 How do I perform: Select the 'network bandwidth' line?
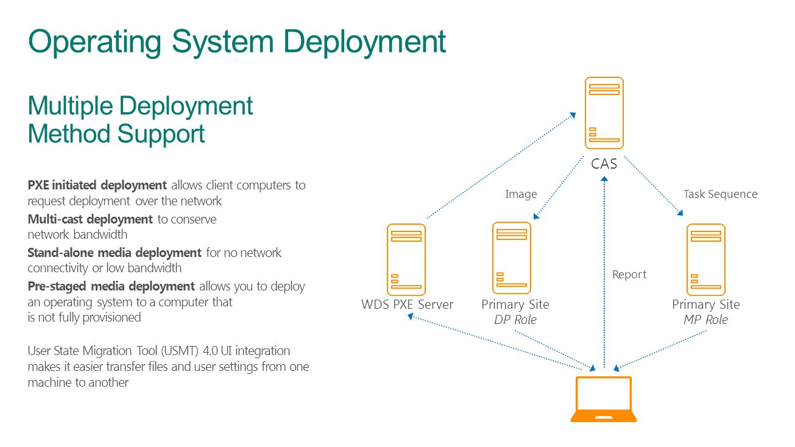click(77, 234)
